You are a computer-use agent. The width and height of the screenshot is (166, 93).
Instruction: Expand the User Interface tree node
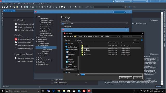click(37, 37)
